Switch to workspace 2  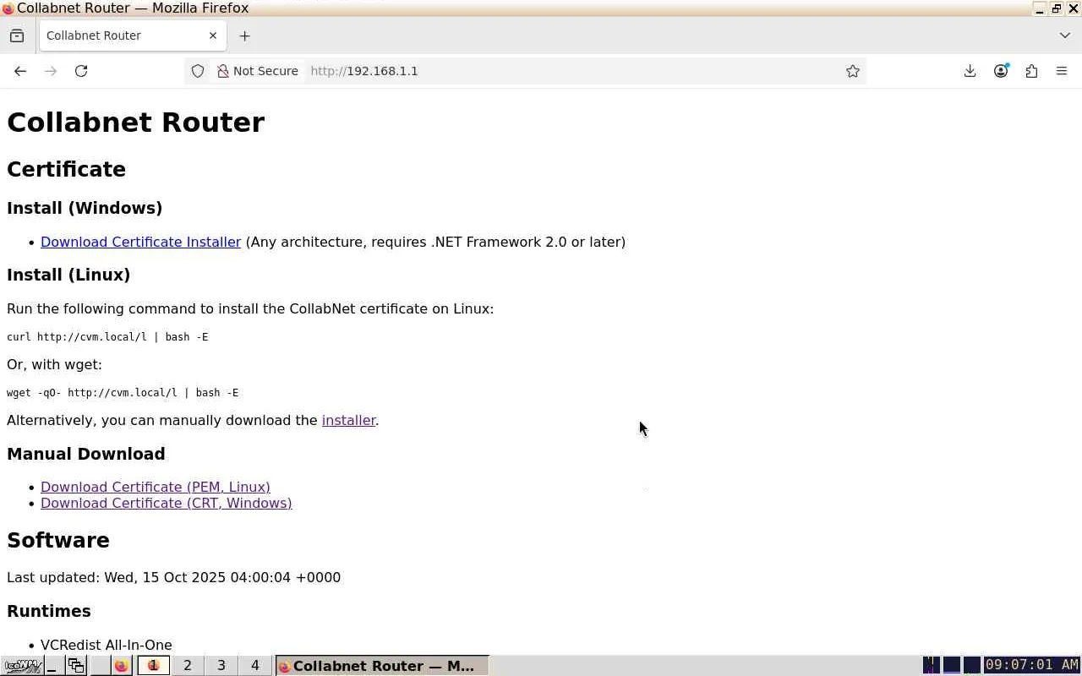tap(188, 666)
